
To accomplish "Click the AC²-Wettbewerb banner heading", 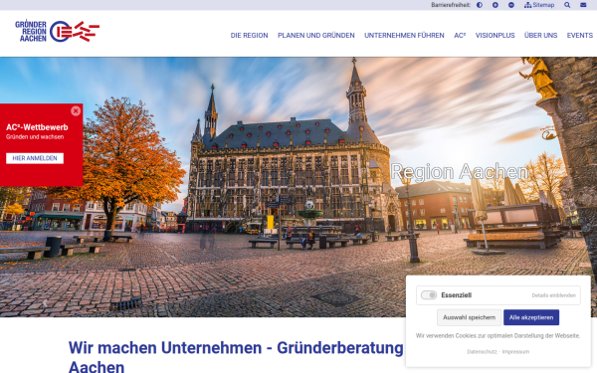I will [37, 127].
